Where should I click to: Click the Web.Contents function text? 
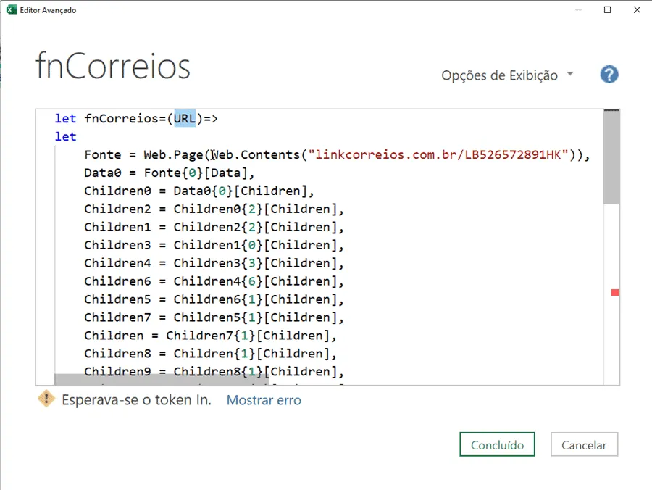pos(255,154)
